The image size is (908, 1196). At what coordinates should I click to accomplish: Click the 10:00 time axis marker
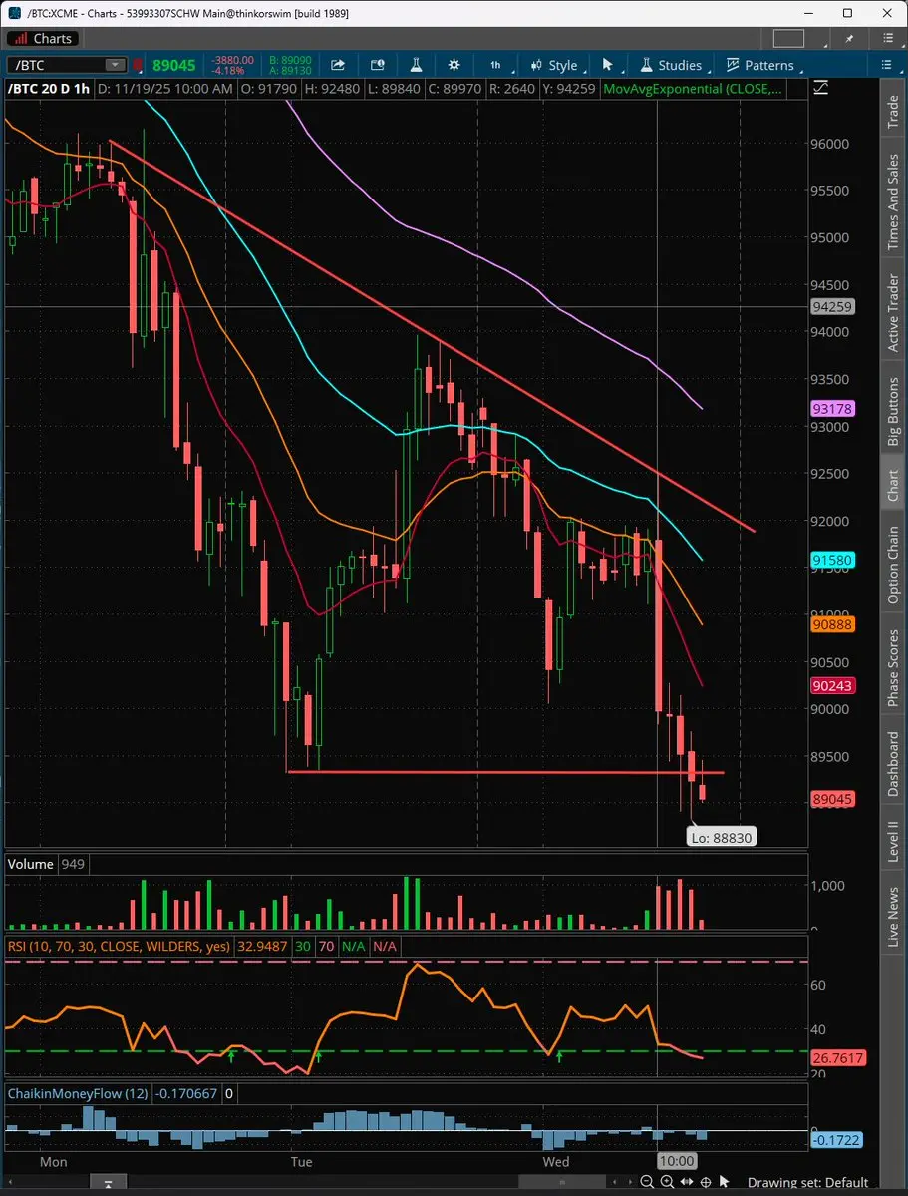click(676, 1161)
